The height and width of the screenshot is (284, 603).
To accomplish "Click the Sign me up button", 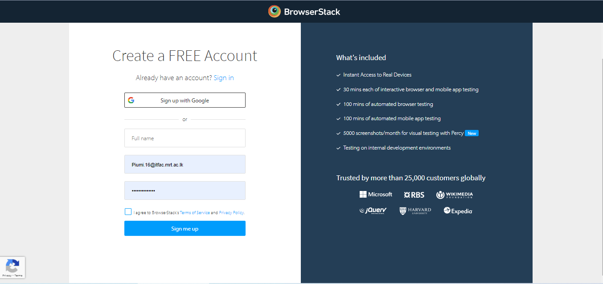I will click(185, 228).
